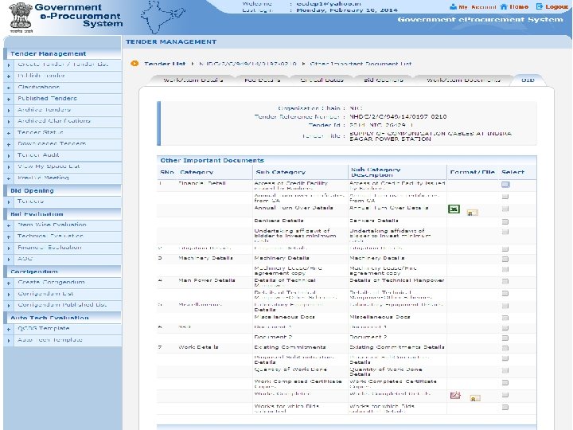Viewport: 573px width, 430px height.
Task: Select checkbox for Existing Commitments row
Action: 505,348
